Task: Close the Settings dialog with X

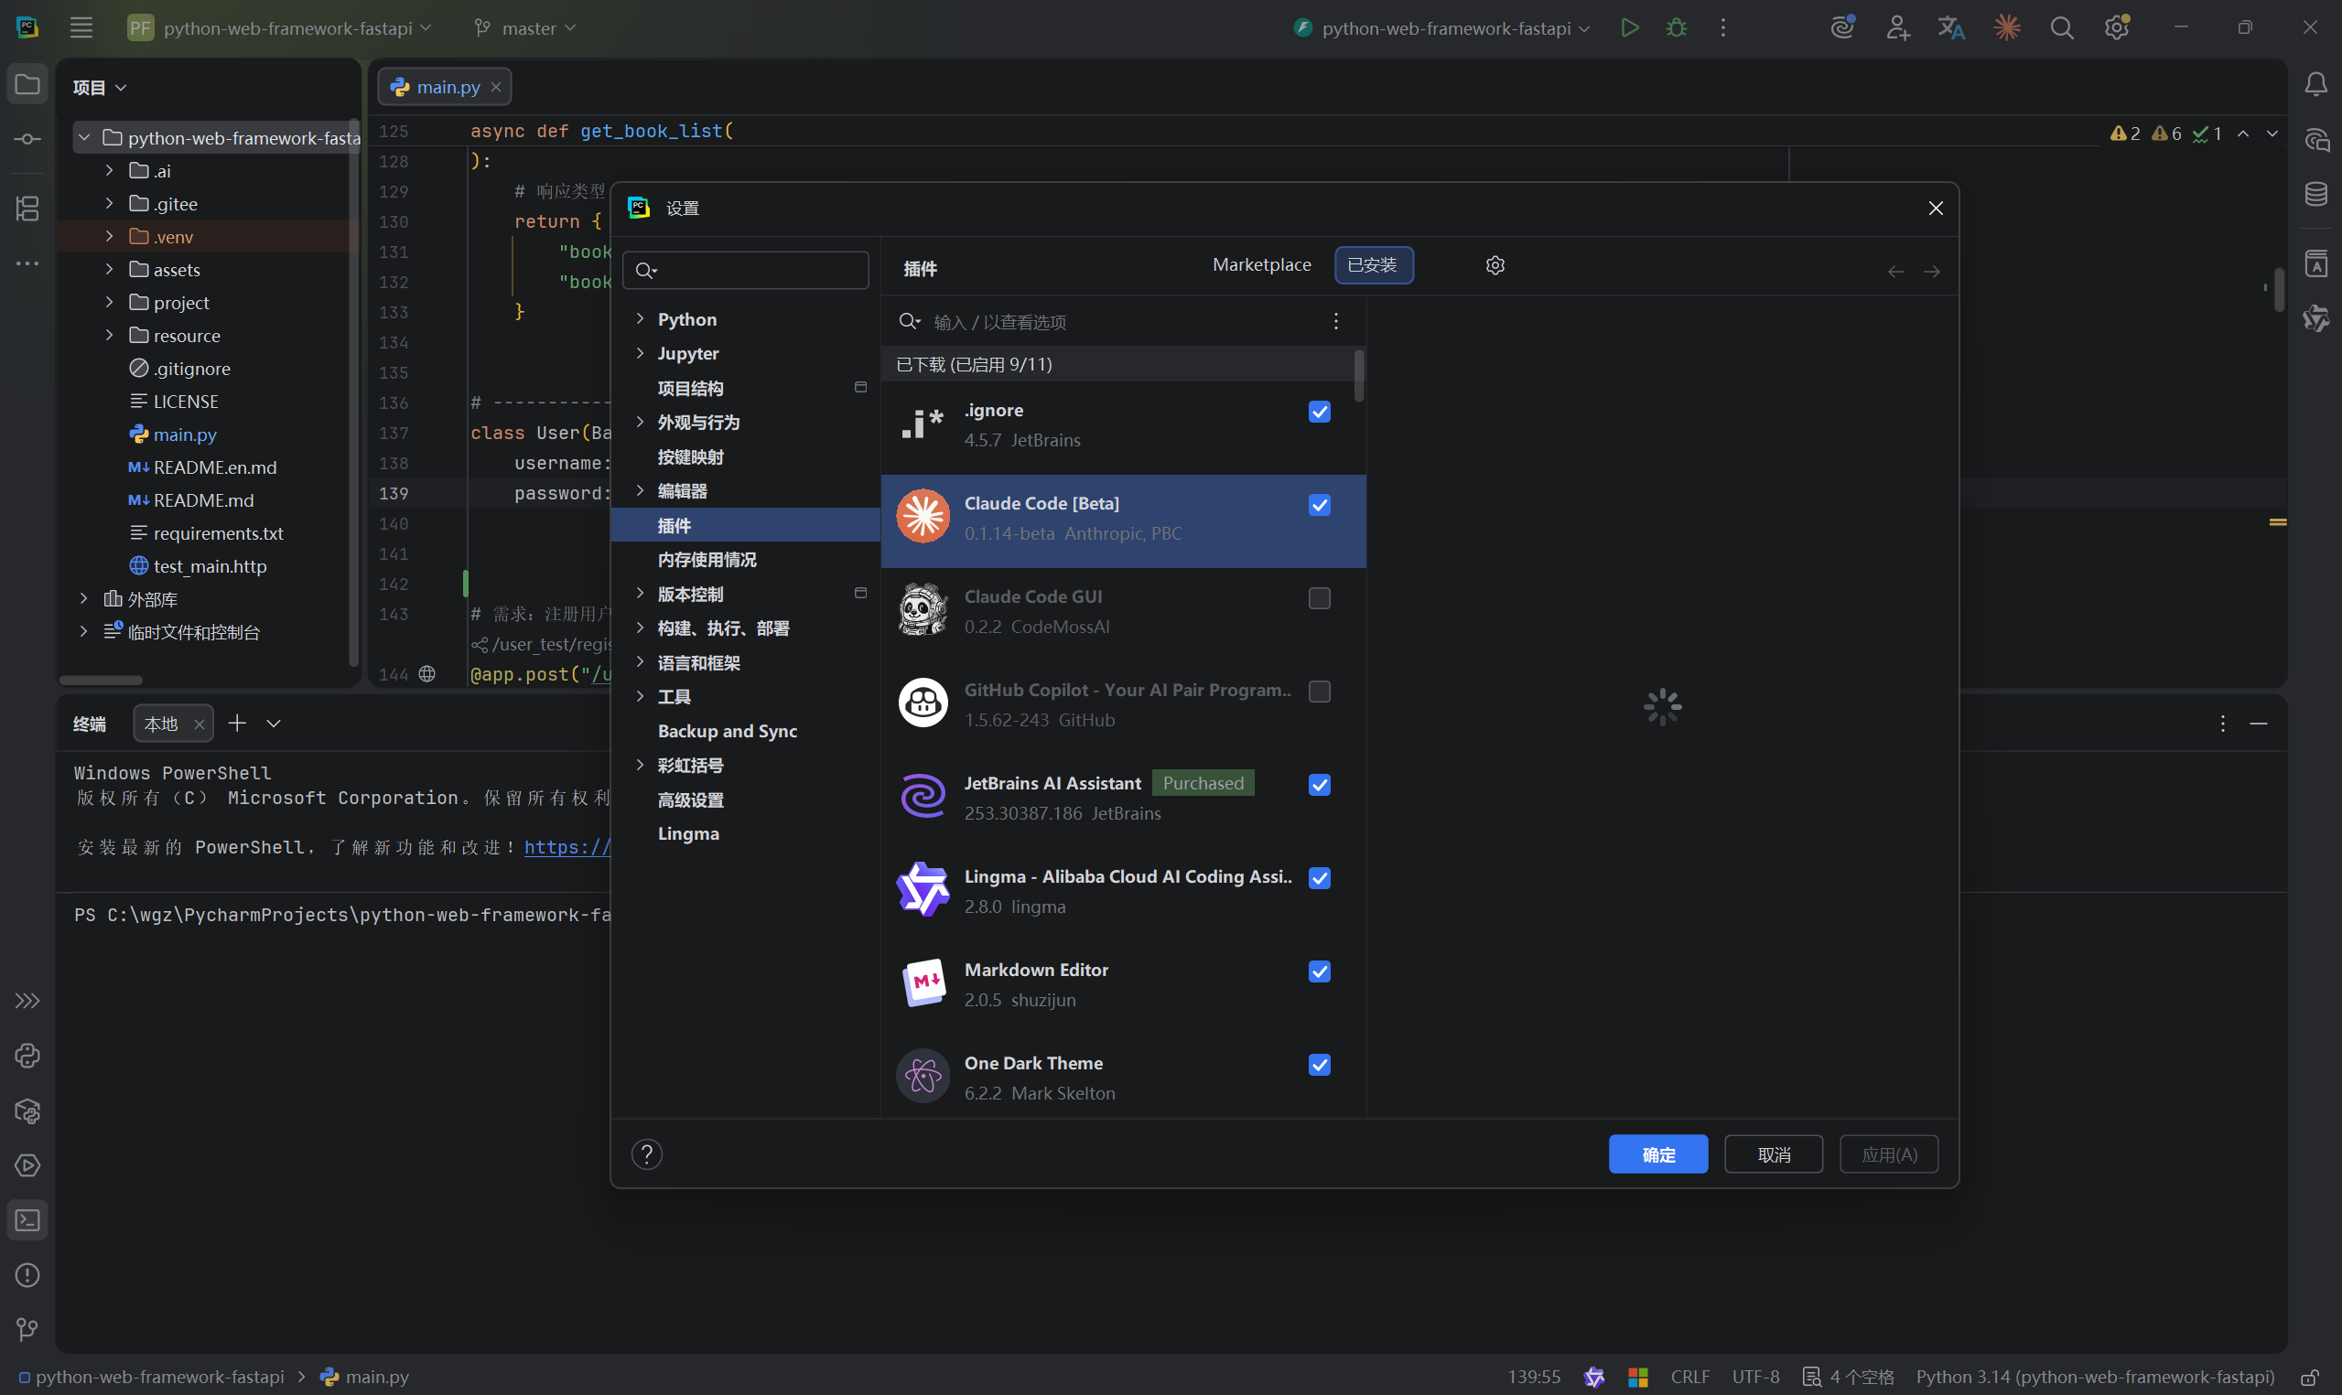Action: point(1935,209)
